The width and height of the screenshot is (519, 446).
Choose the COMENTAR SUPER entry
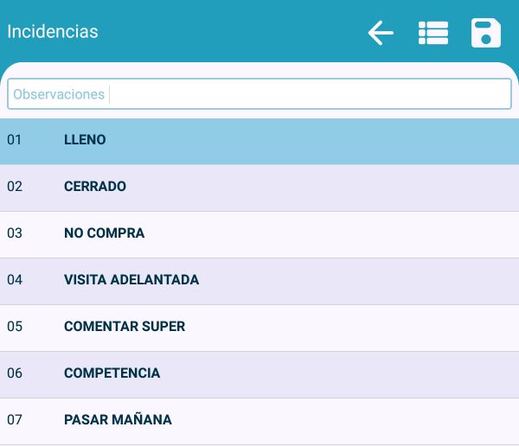(125, 327)
